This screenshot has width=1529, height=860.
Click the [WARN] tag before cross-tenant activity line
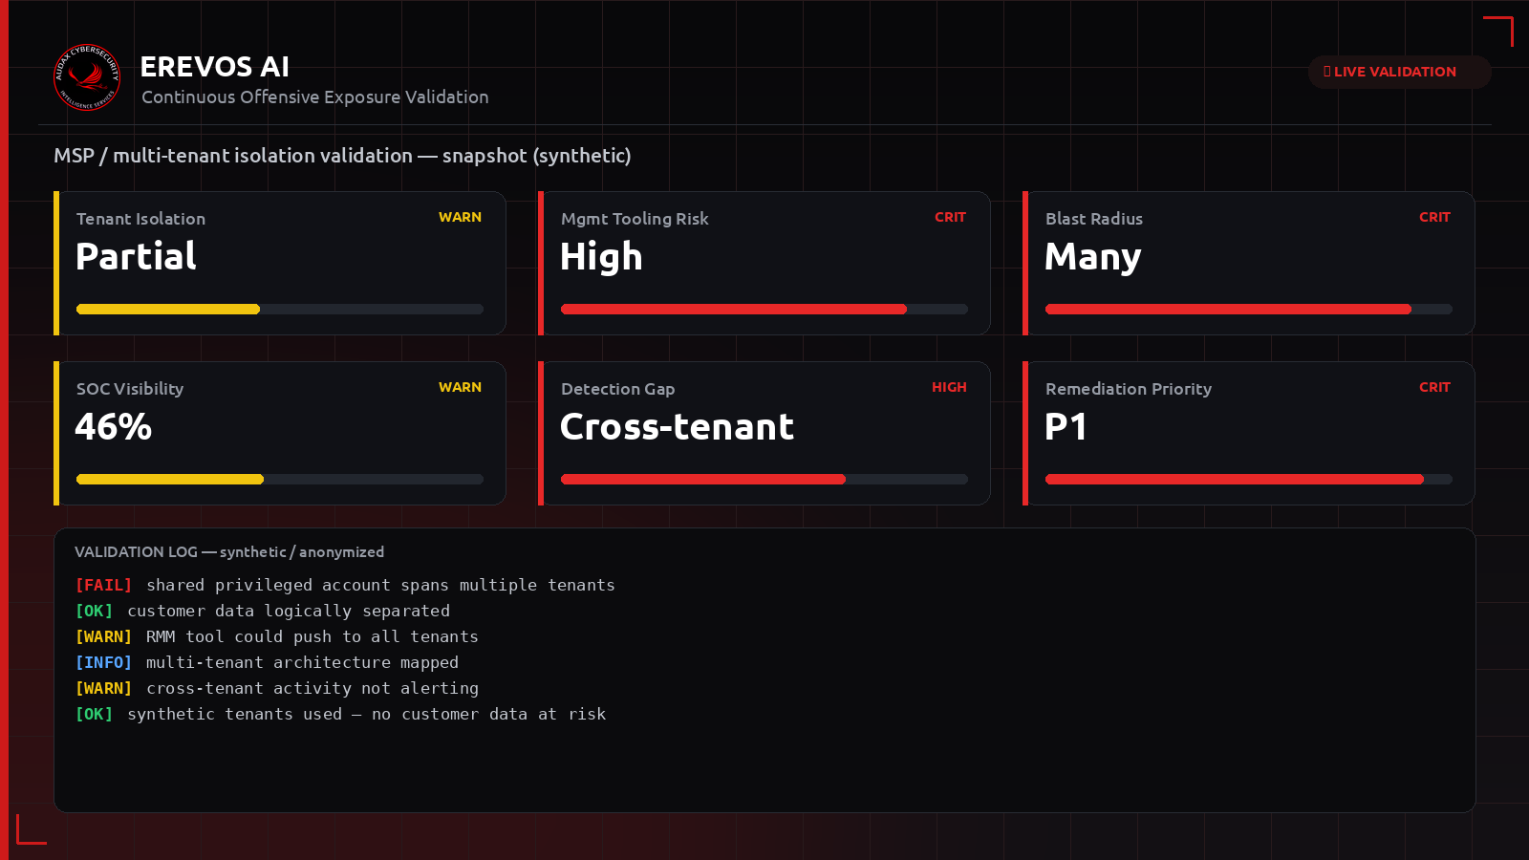[x=103, y=688]
